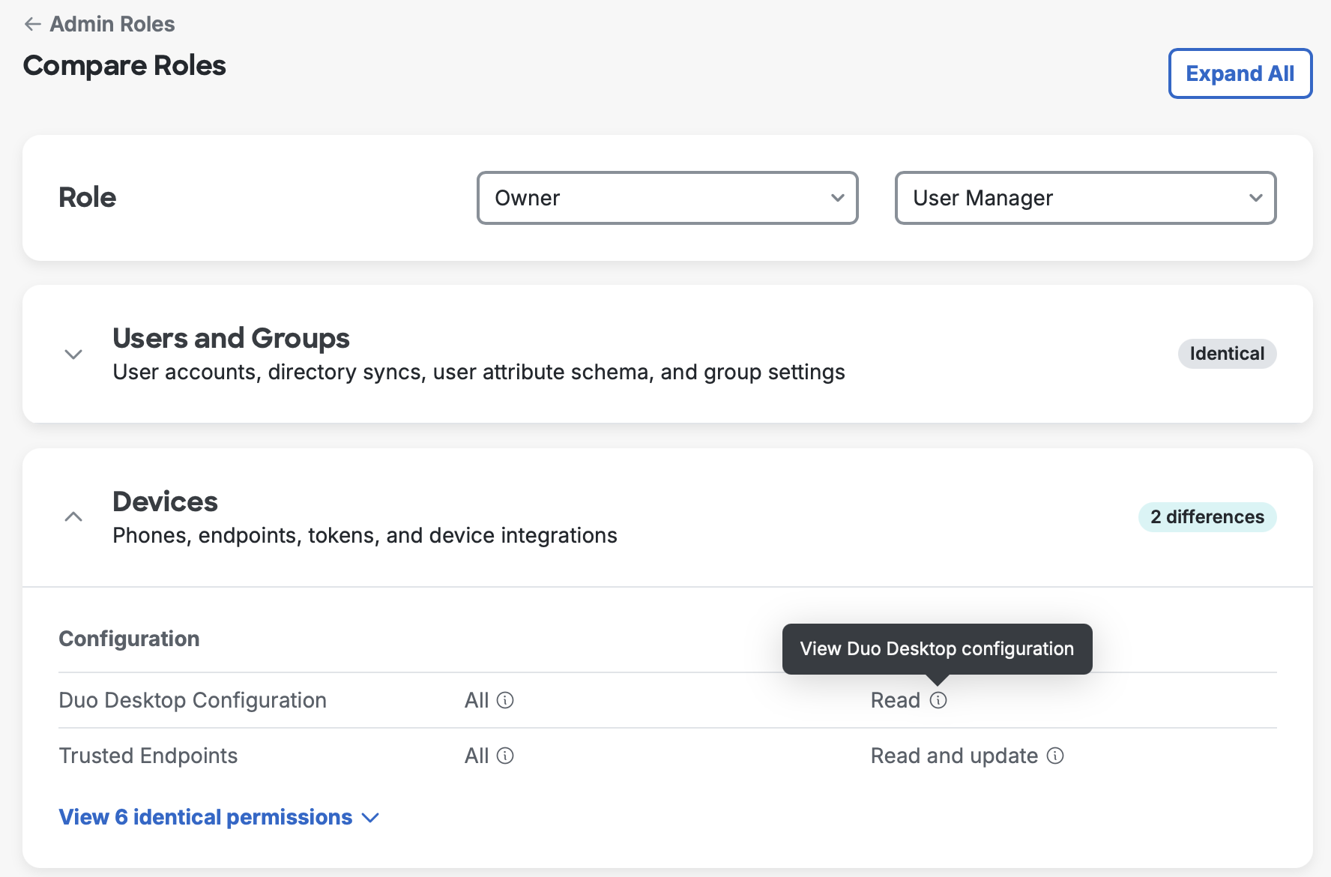Click the info icon next to Read permission

pyautogui.click(x=938, y=700)
